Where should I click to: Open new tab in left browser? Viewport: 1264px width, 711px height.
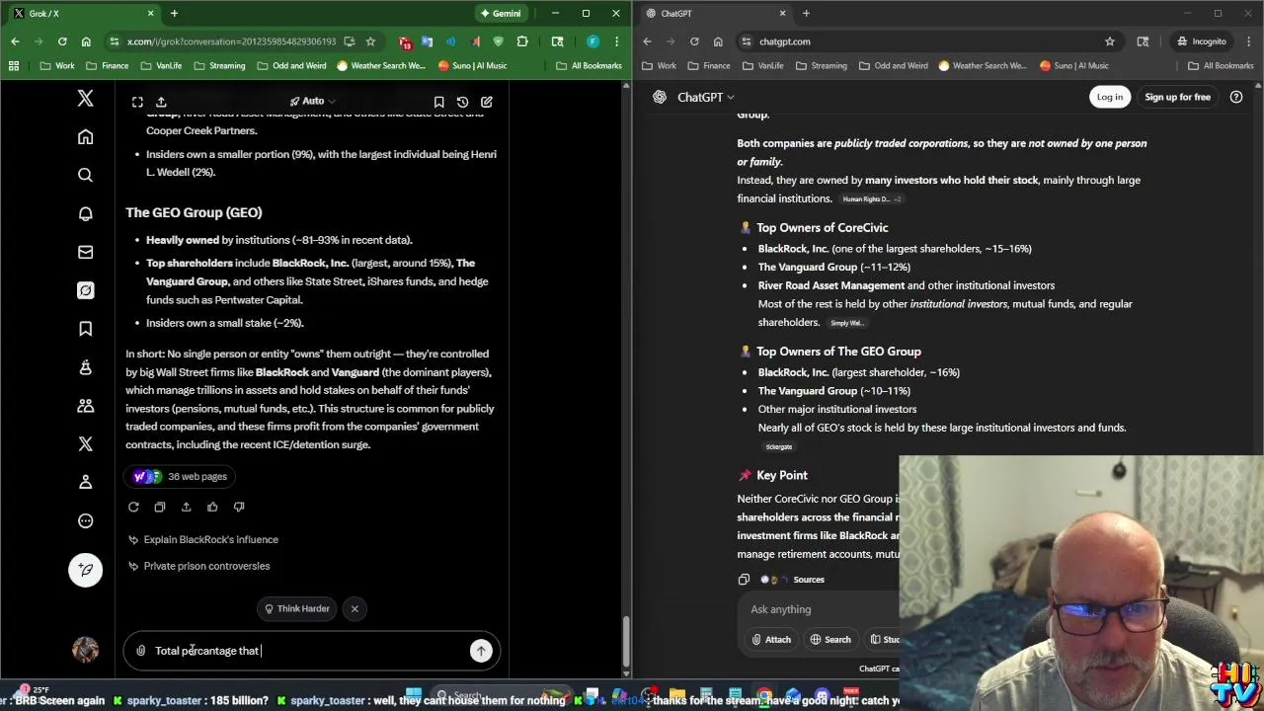click(x=174, y=13)
